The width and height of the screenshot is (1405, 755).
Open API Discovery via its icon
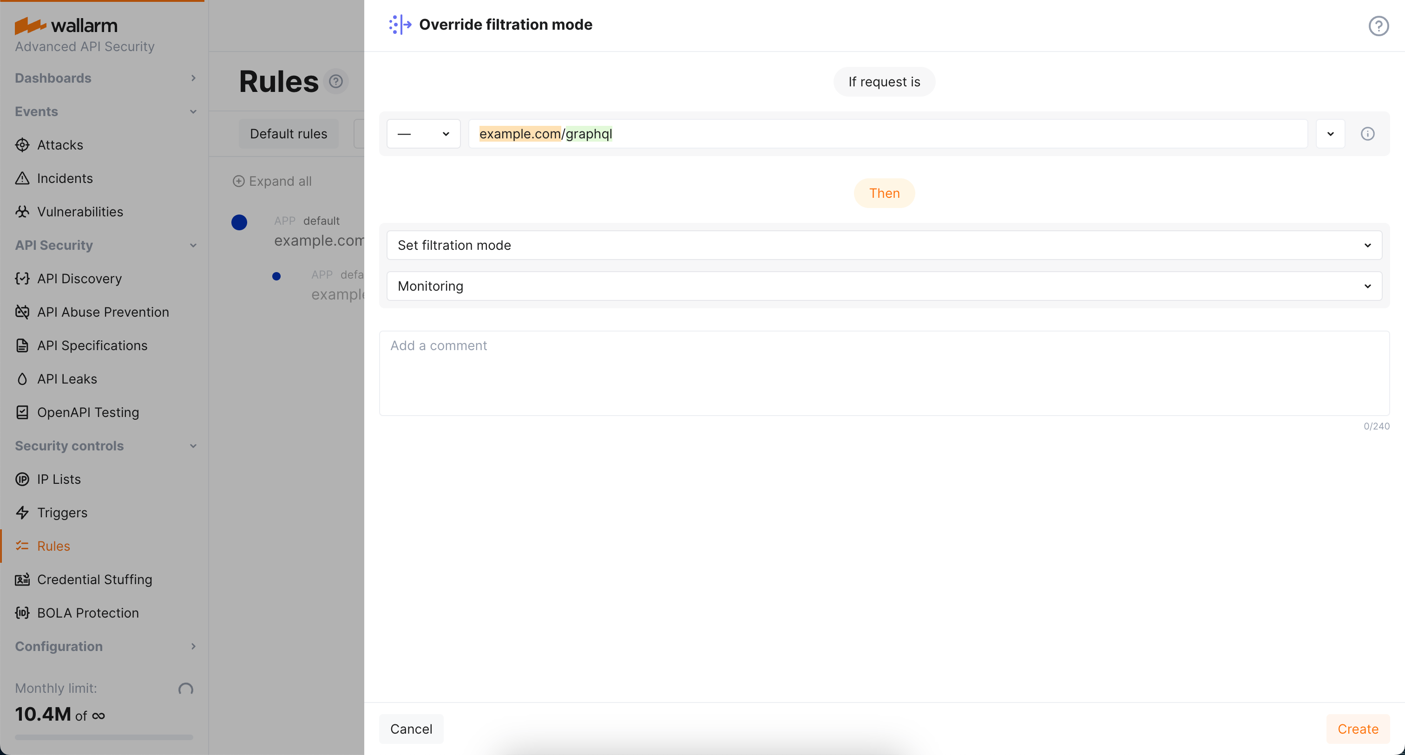point(22,278)
